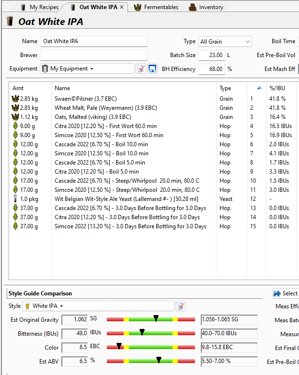Click the sort arrow in the order column header
299x375 pixels.
tap(260, 88)
